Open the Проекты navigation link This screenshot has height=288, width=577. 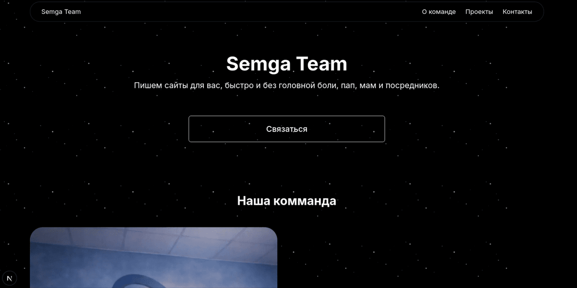(479, 12)
